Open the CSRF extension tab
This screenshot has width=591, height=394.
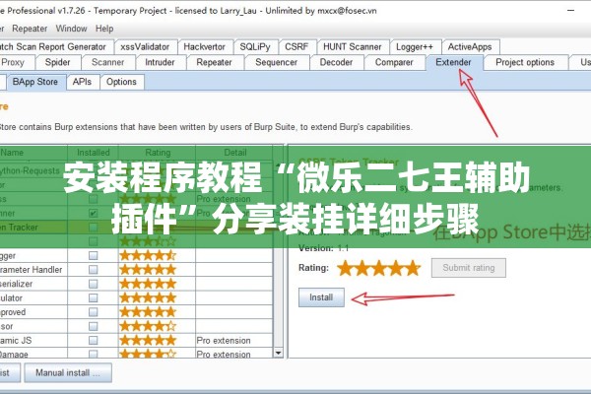(296, 46)
